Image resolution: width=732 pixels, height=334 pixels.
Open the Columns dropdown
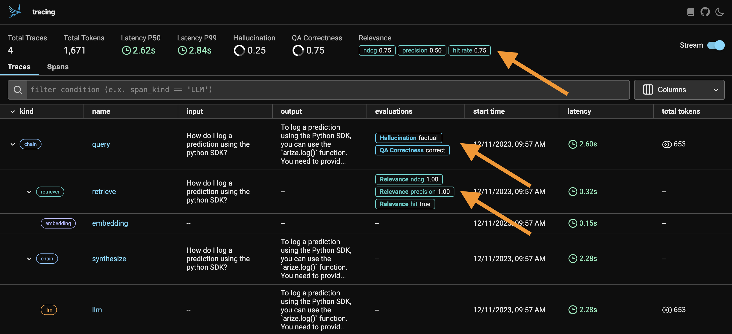(x=679, y=90)
